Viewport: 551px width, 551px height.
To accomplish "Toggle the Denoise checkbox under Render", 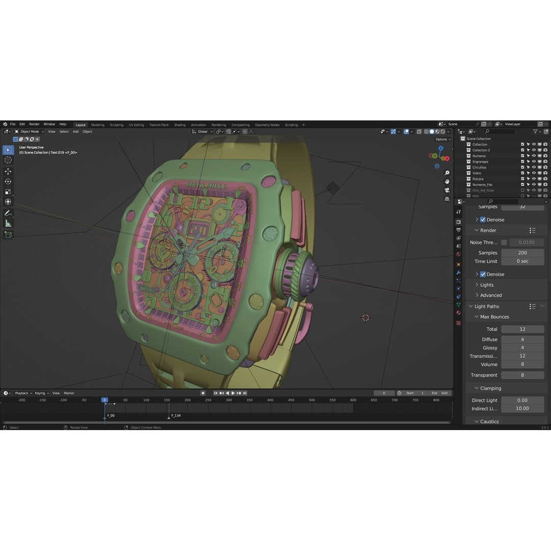I will (x=483, y=274).
